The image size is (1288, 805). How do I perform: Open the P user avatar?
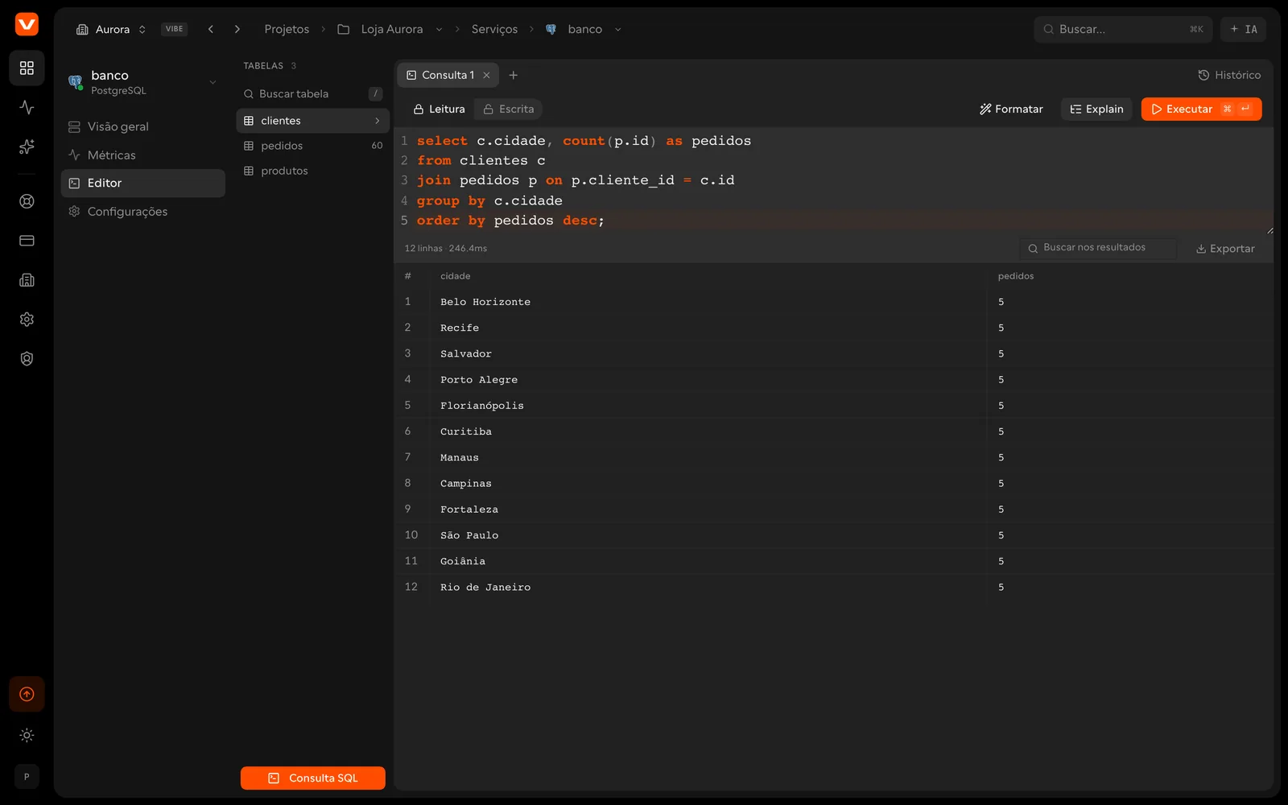[x=27, y=777]
